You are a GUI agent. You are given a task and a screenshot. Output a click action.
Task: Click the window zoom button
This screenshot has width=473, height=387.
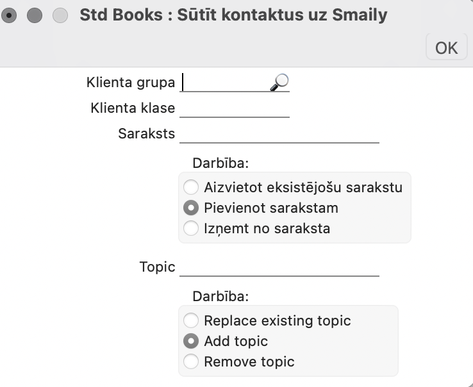[x=60, y=15]
